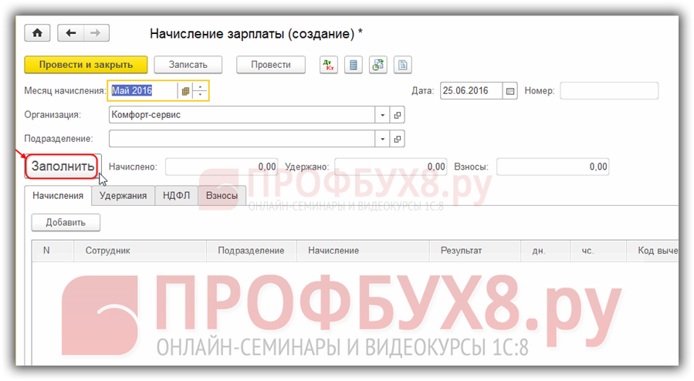Expand the Подразделение dropdown list
694x381 pixels.
(x=382, y=139)
